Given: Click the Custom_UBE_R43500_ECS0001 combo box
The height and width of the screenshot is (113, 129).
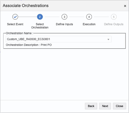Looking at the screenshot, I should click(58, 39).
